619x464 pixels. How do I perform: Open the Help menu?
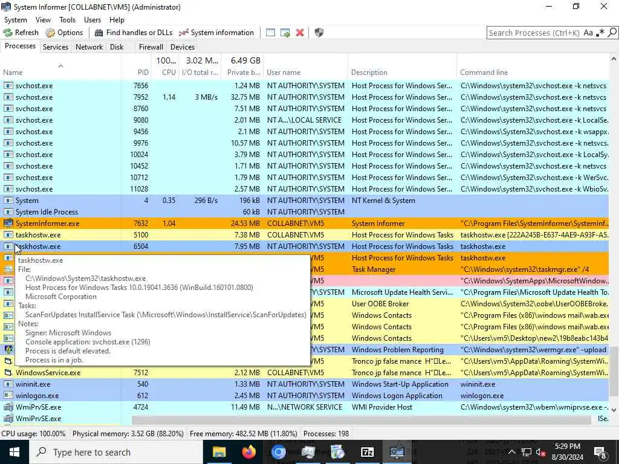tap(117, 20)
